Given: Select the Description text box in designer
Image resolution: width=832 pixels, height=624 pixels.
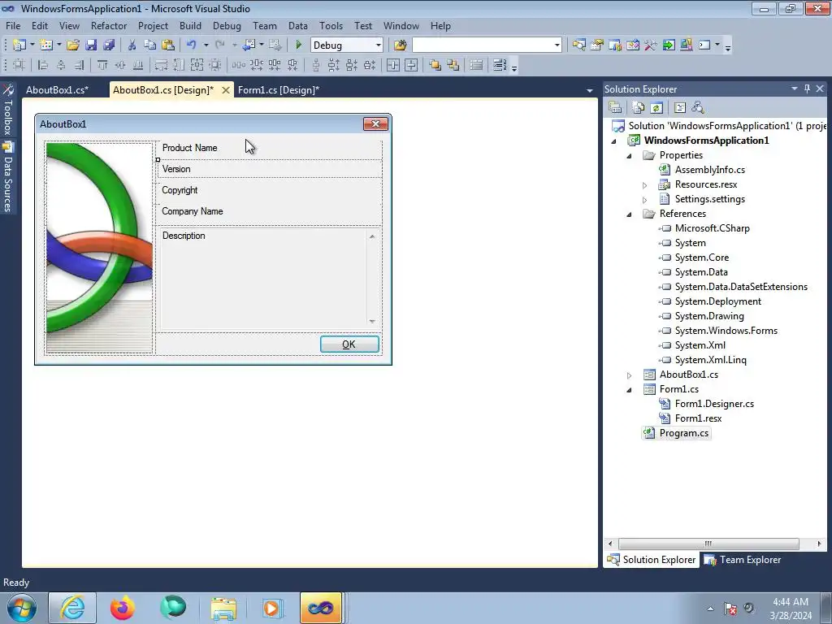Looking at the screenshot, I should point(269,279).
